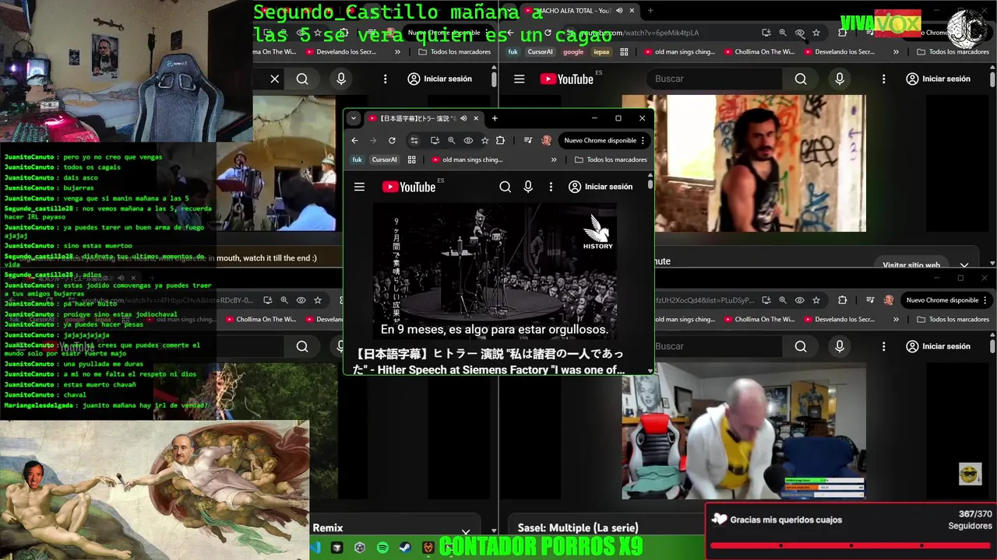997x560 pixels.
Task: Open the iepaa bookmark in MACHO ALFA TOTAL window
Action: tap(601, 52)
